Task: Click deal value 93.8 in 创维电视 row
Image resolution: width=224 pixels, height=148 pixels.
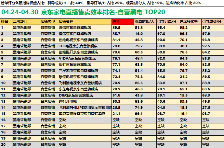Action: [x=213, y=40]
